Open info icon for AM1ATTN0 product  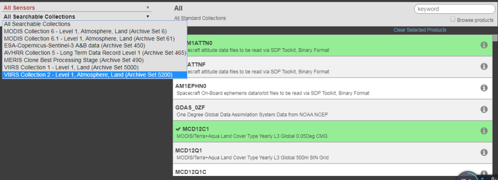tap(484, 45)
